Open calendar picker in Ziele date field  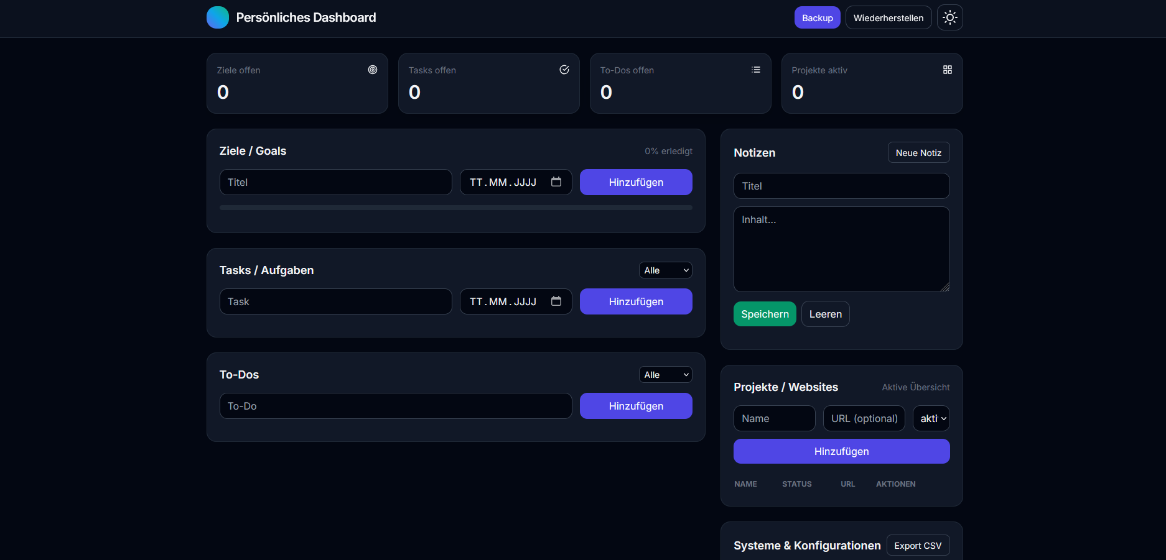tap(556, 182)
